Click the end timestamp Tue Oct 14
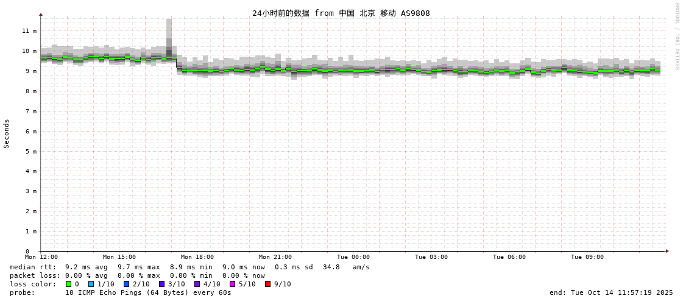This screenshot has width=683, height=301. (x=610, y=292)
